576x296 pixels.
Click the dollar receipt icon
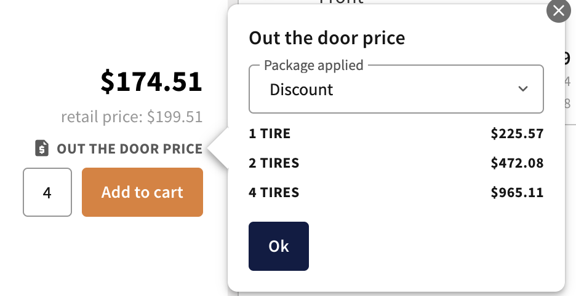[42, 148]
